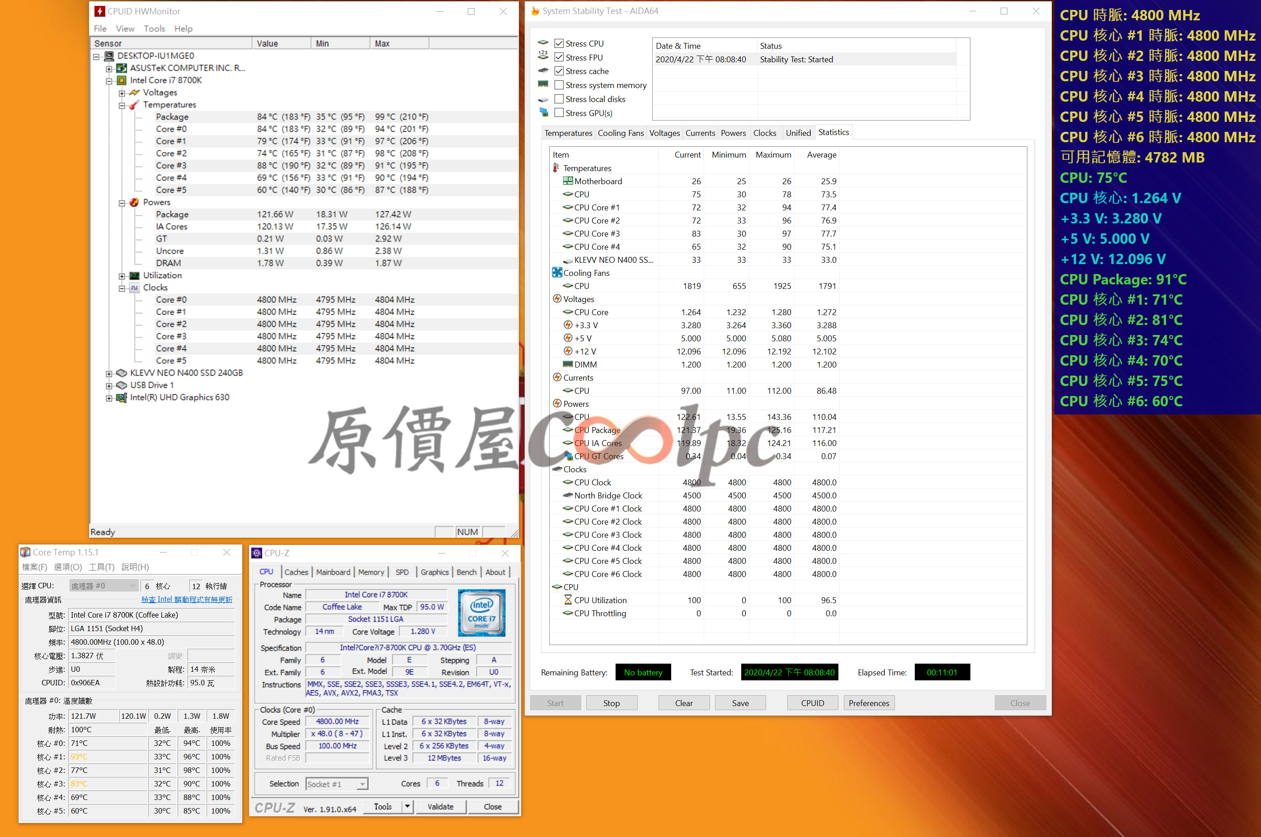Click the SSD icon for KLEVV NEO N400 SSD 240GB
1261x837 pixels.
(x=122, y=372)
